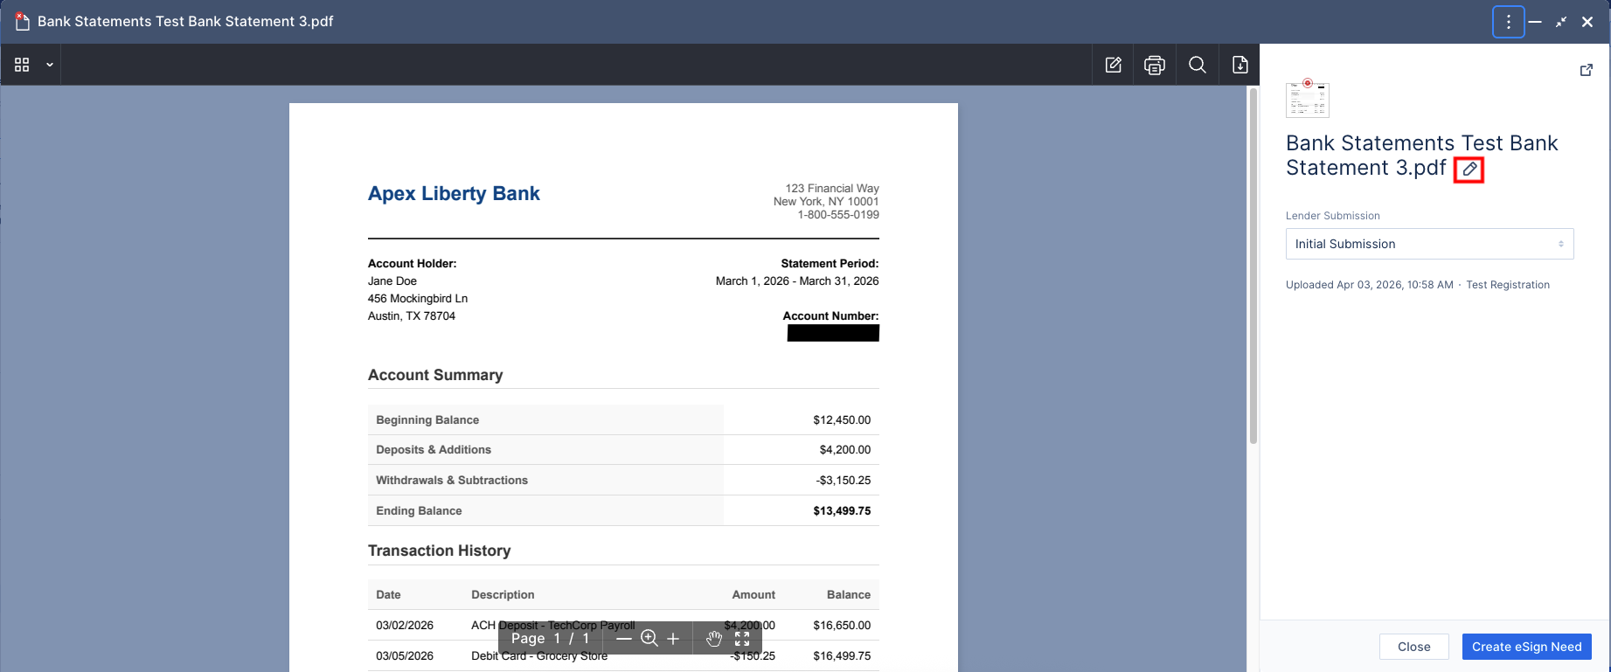Click 'Uploaded Apr 03, 2026, 10:58 AM' text

click(x=1370, y=285)
